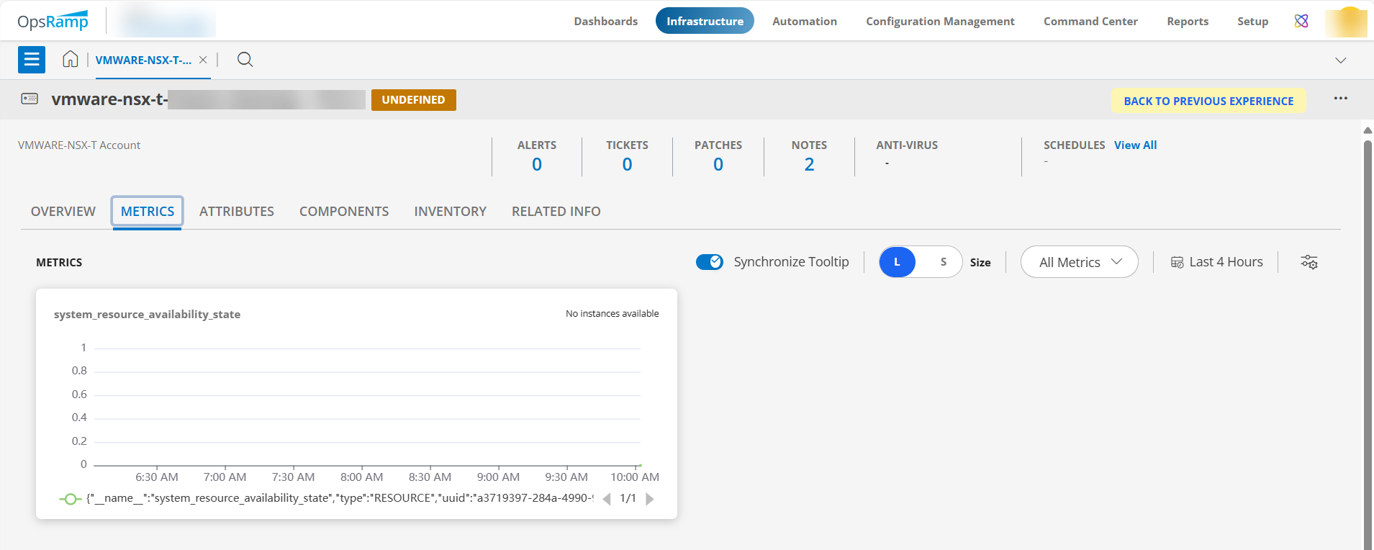1374x550 pixels.
Task: Open the search magnifier icon
Action: 245,60
